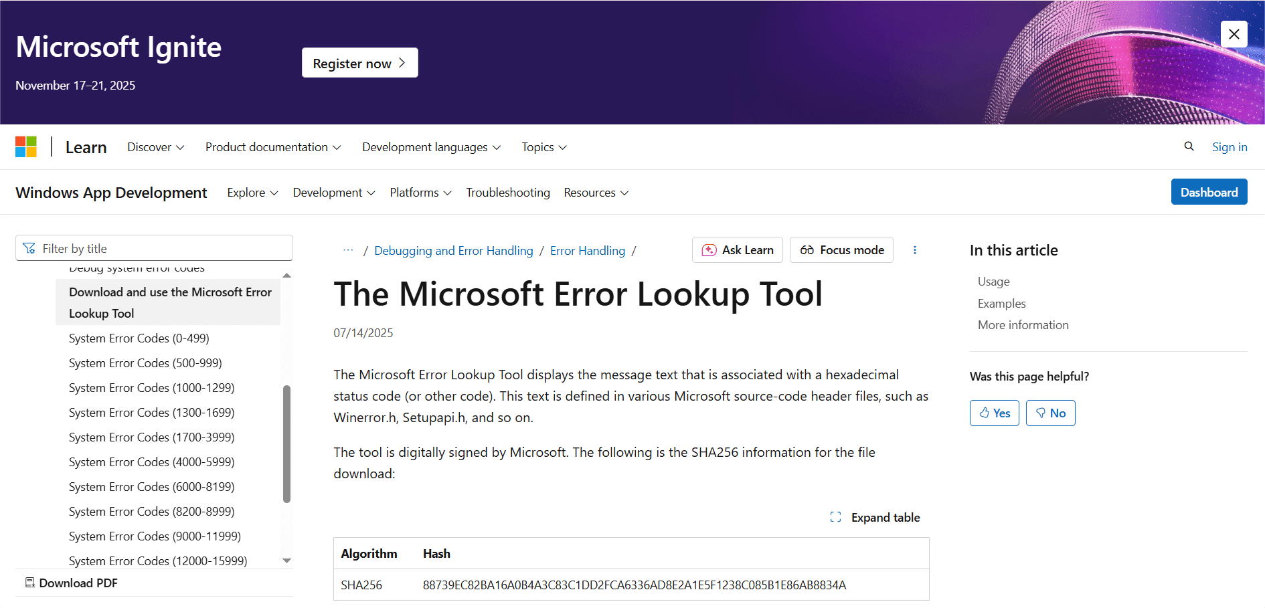Click the Download PDF icon
This screenshot has width=1265, height=608.
click(30, 583)
